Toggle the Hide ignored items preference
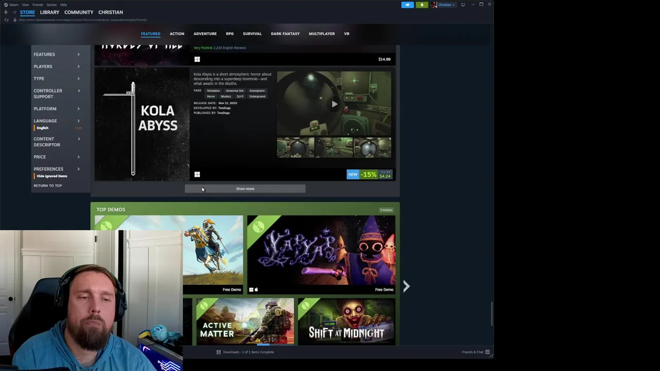This screenshot has height=371, width=660. pos(52,176)
